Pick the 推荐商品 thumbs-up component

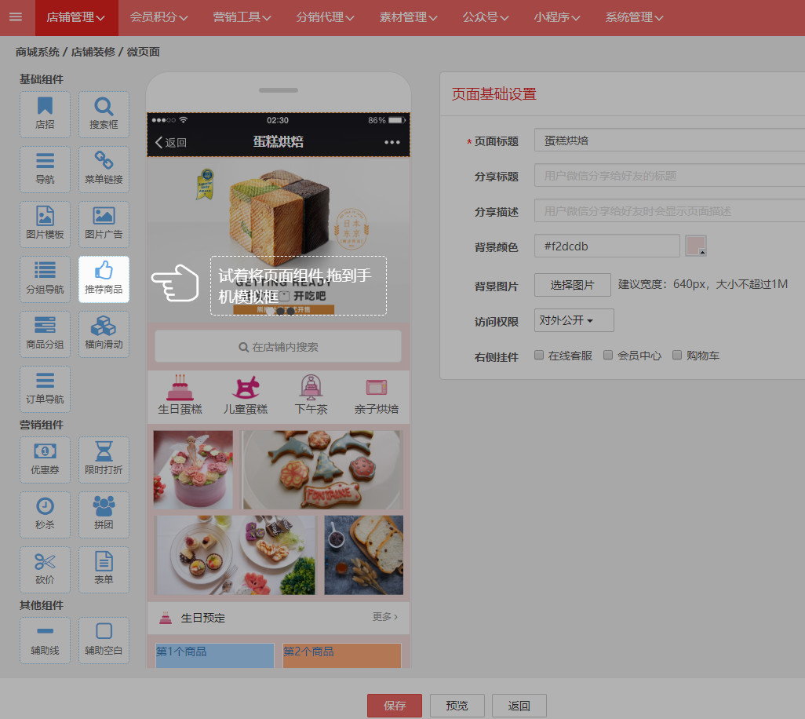[104, 279]
